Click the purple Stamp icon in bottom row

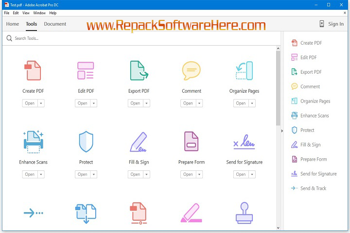[x=244, y=213]
